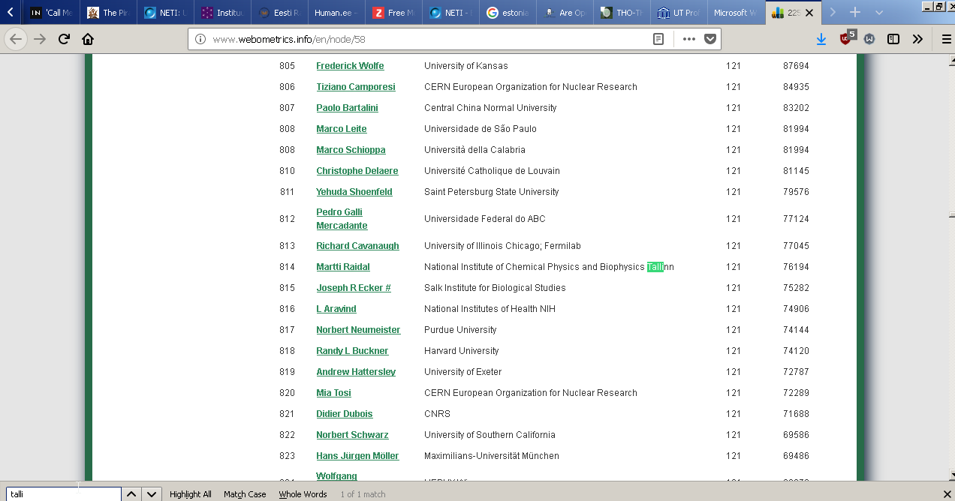Open Mia Tosi profile link
This screenshot has height=501, width=955.
pos(333,393)
